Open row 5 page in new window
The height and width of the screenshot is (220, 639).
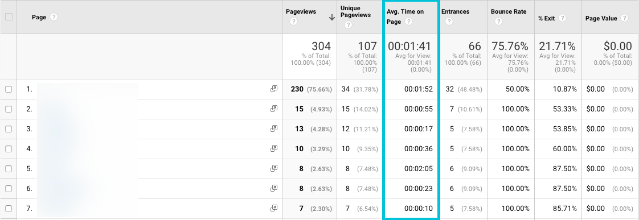tap(274, 169)
